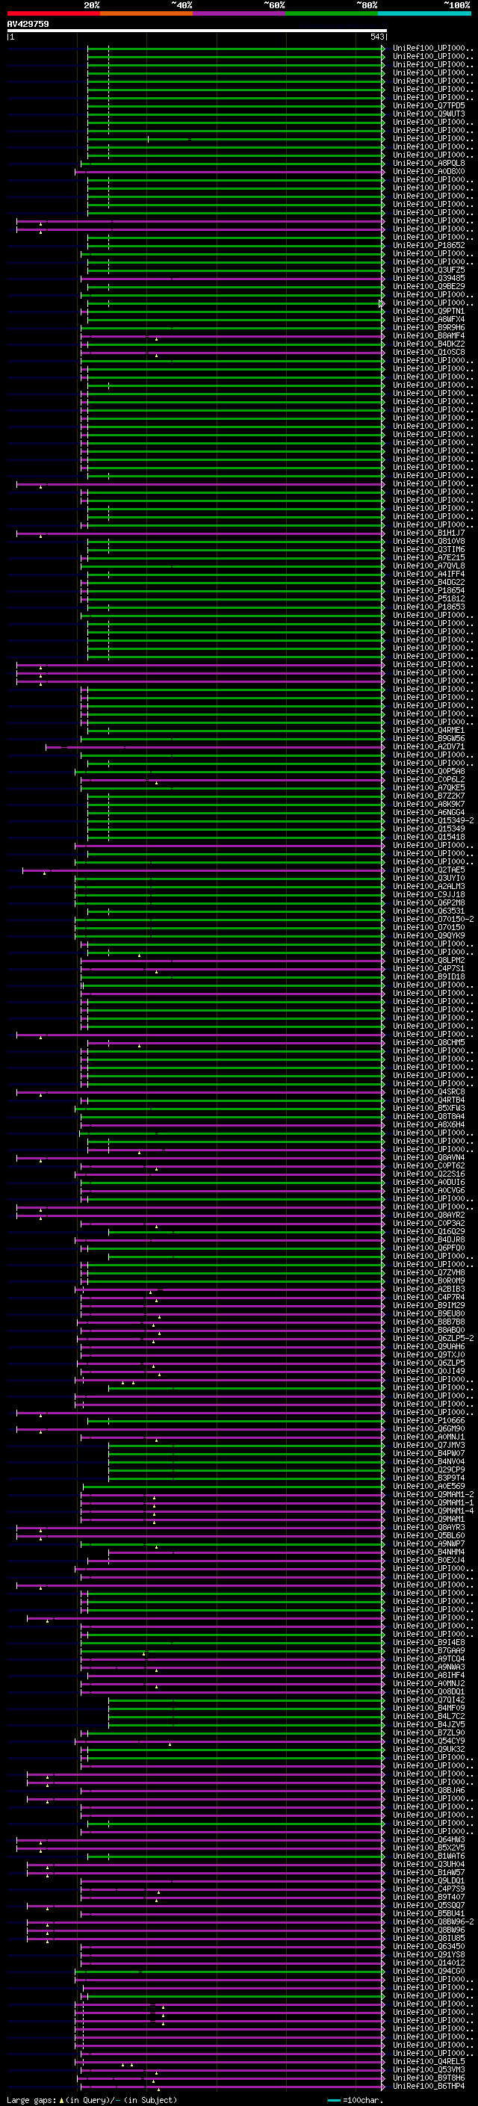This screenshot has width=478, height=2106.
Task: Select the UniRef100_P18653 label
Action: [429, 607]
